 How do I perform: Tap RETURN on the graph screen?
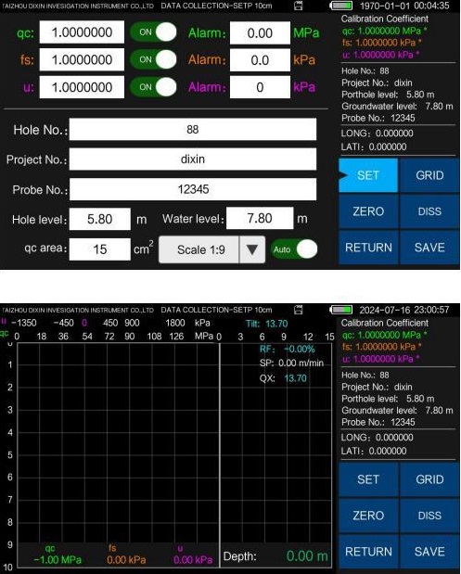(x=368, y=552)
